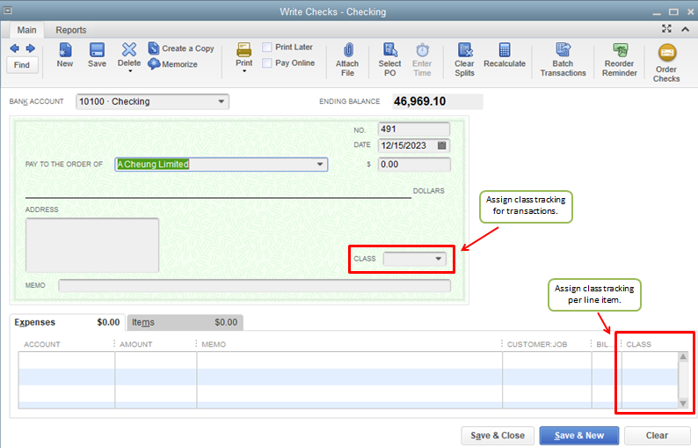The height and width of the screenshot is (448, 698).
Task: Print the check
Action: coord(244,55)
